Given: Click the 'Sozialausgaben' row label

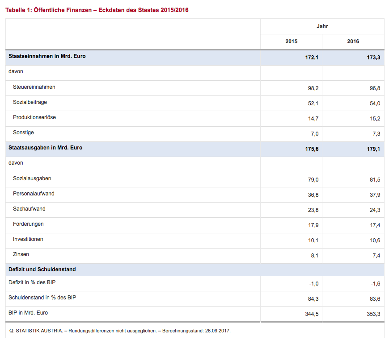Looking at the screenshot, I should 32,178.
